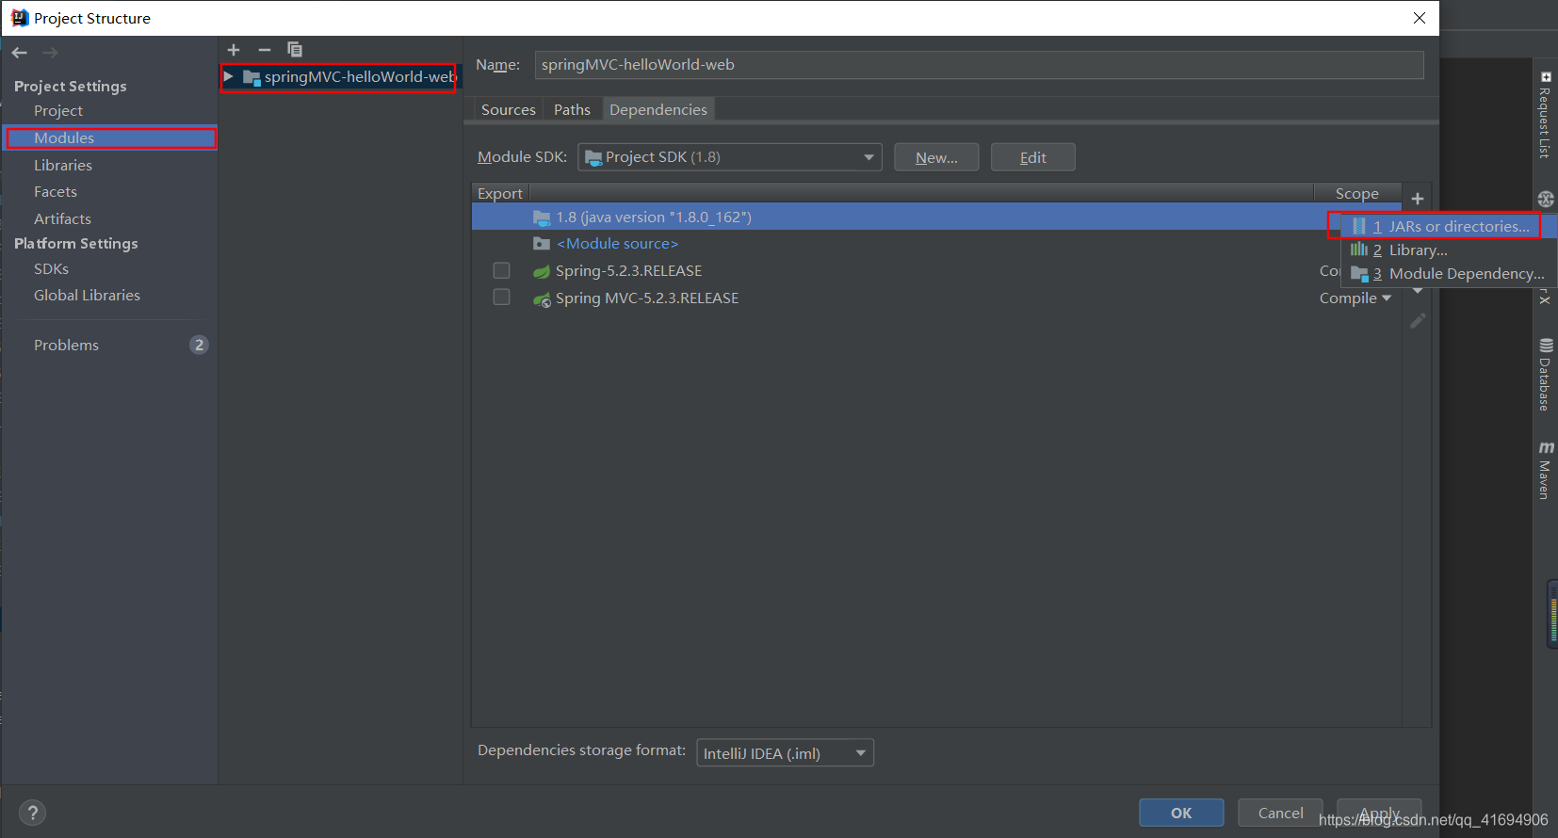Open SDKs under Platform Settings
The height and width of the screenshot is (838, 1558).
[51, 269]
